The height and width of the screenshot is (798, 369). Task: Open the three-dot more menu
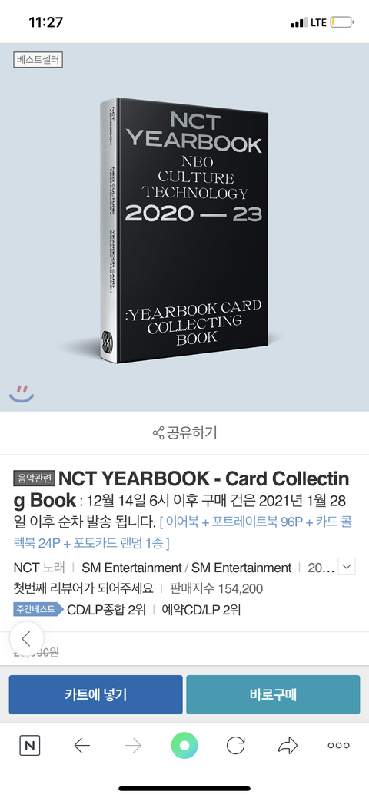pyautogui.click(x=338, y=746)
